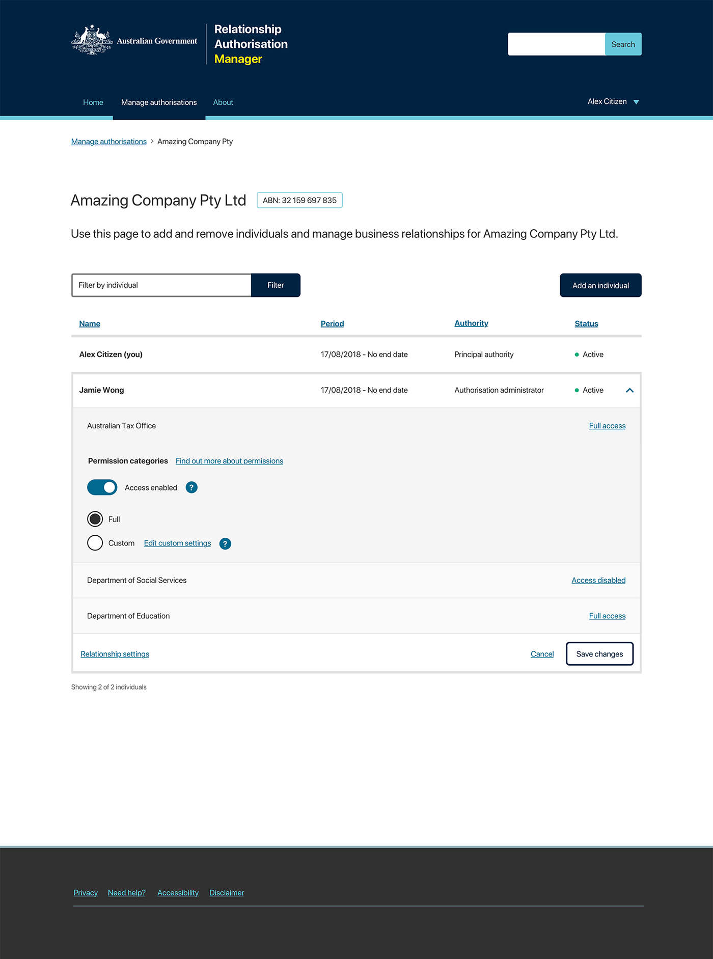Focus the header search input field
Screen dimensions: 713x959
tap(557, 44)
